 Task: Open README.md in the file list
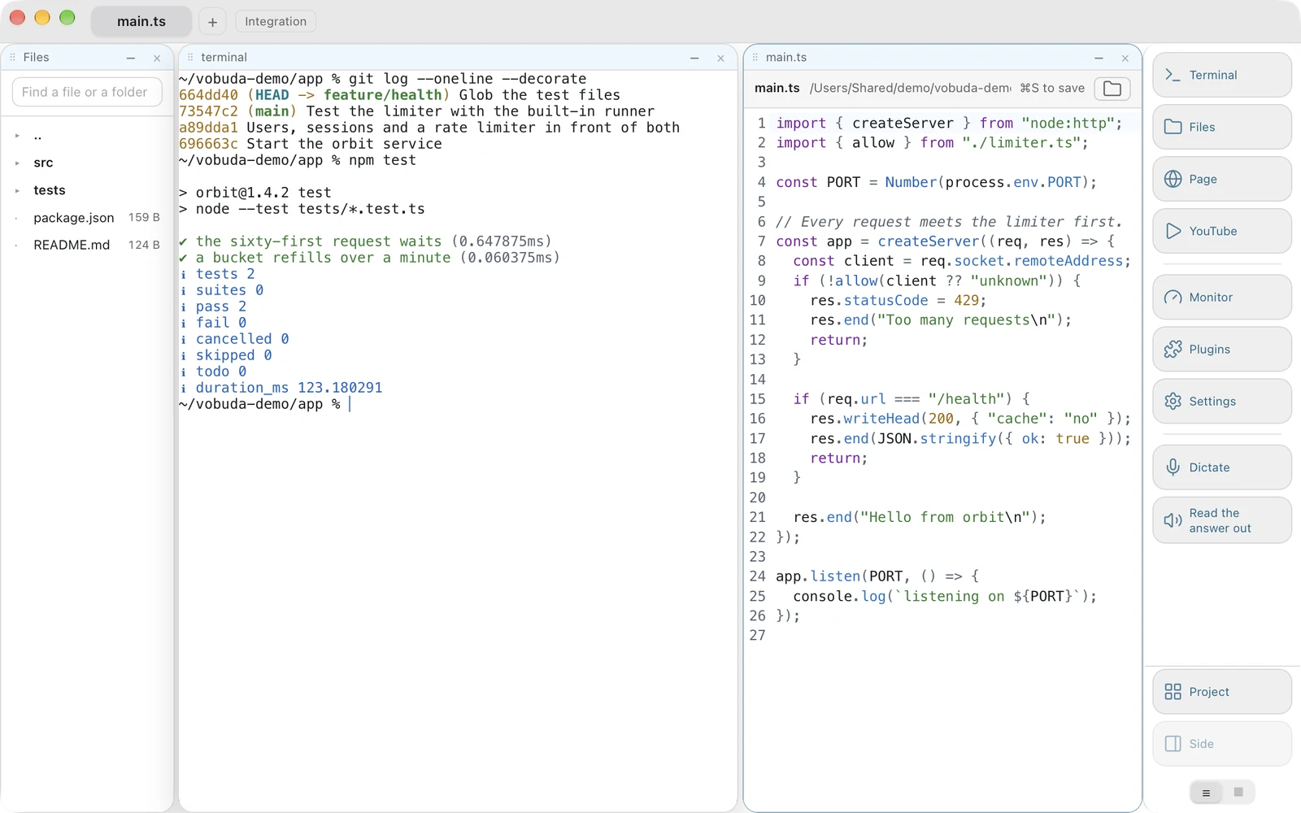click(87, 245)
